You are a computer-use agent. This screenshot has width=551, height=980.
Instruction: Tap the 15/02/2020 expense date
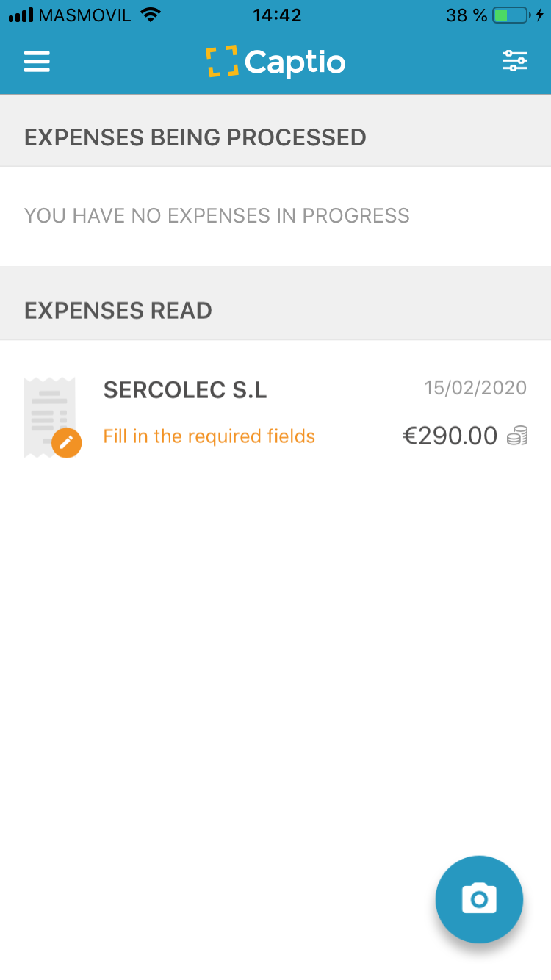click(475, 388)
